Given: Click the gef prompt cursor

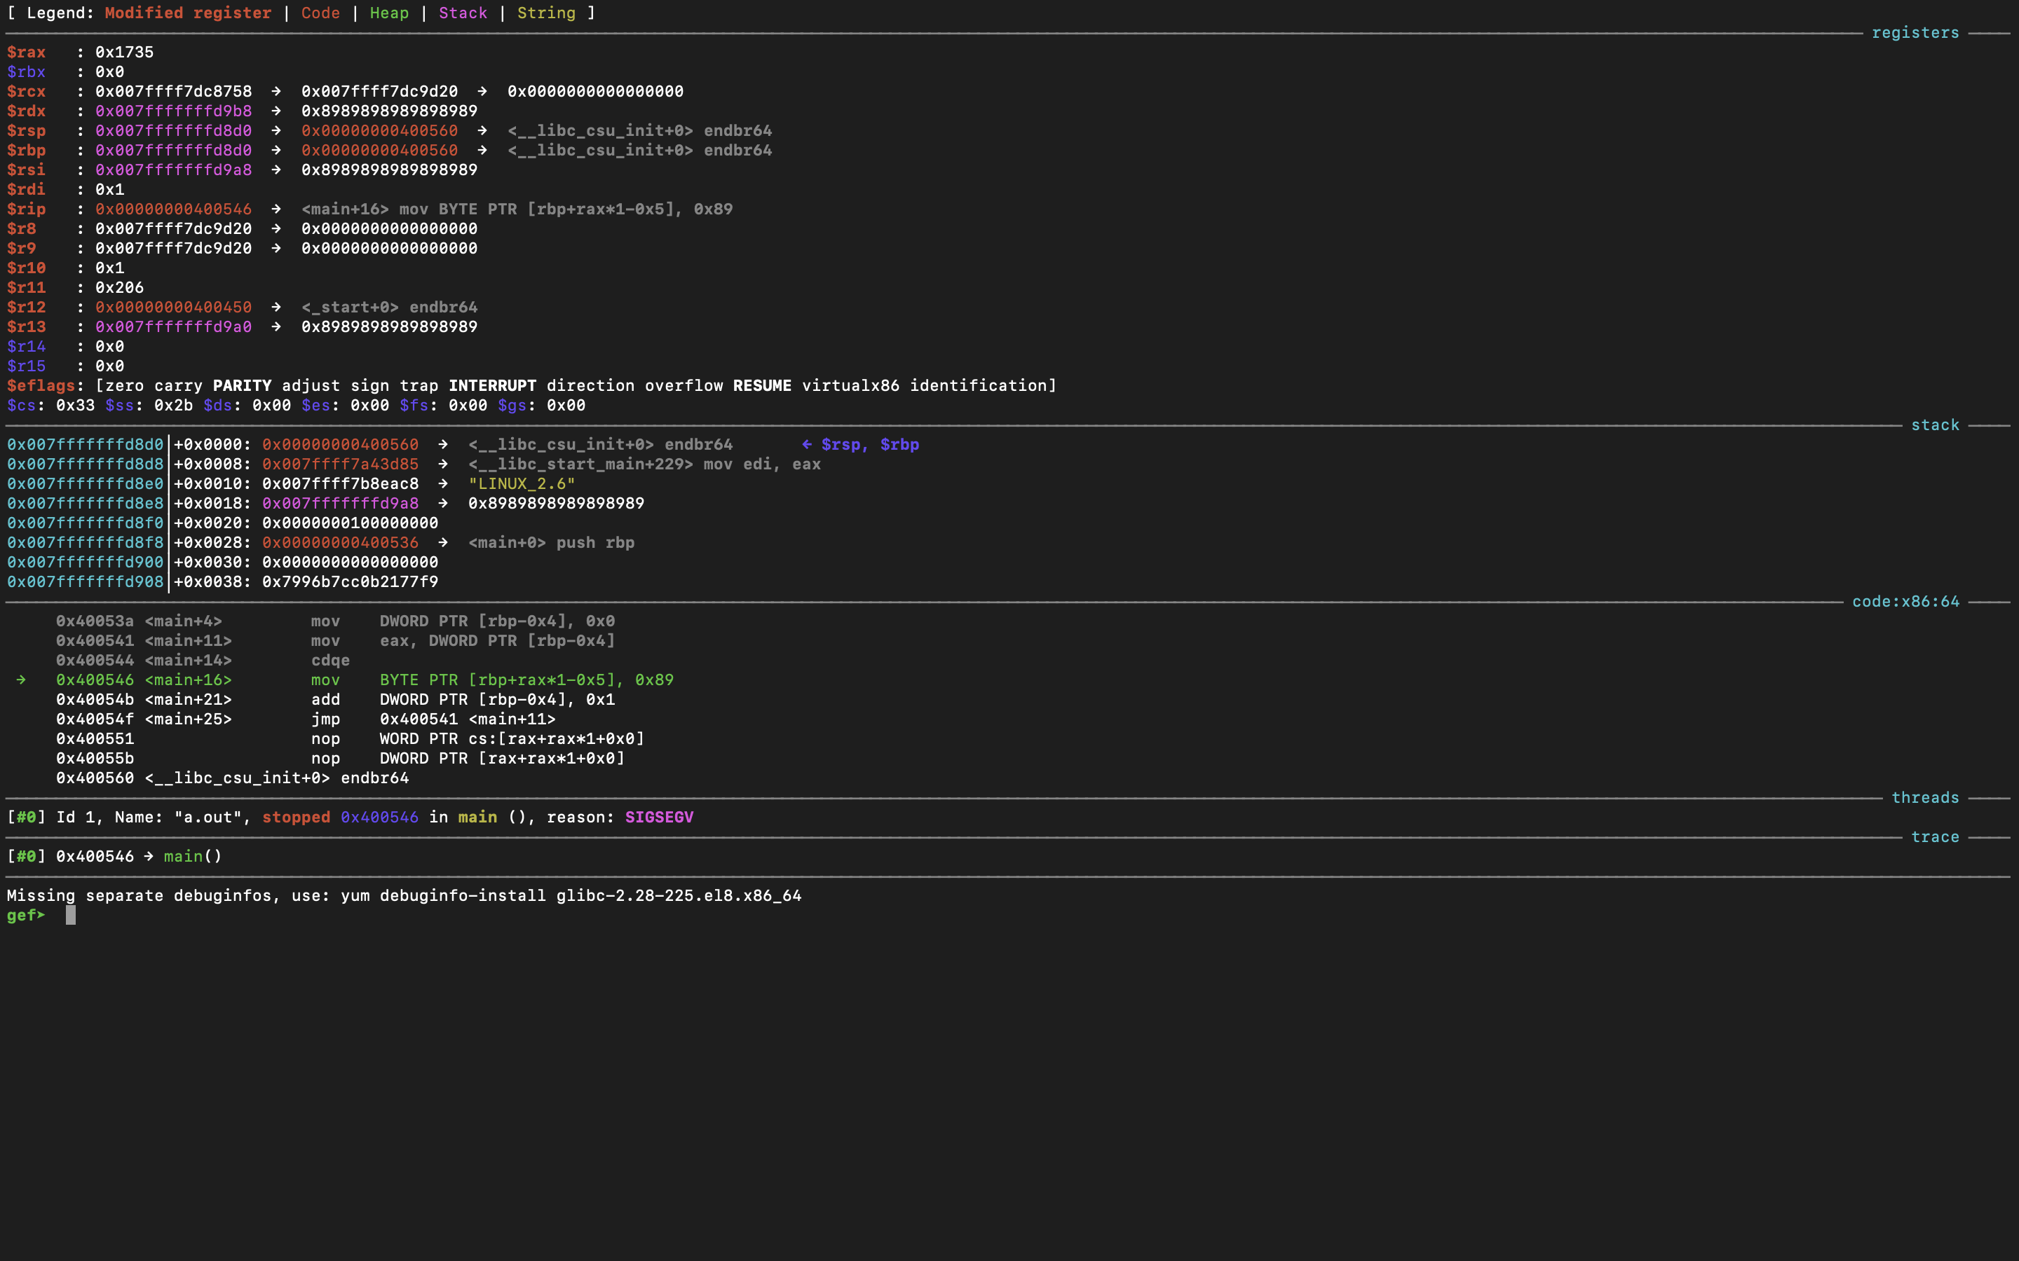Looking at the screenshot, I should 70,915.
